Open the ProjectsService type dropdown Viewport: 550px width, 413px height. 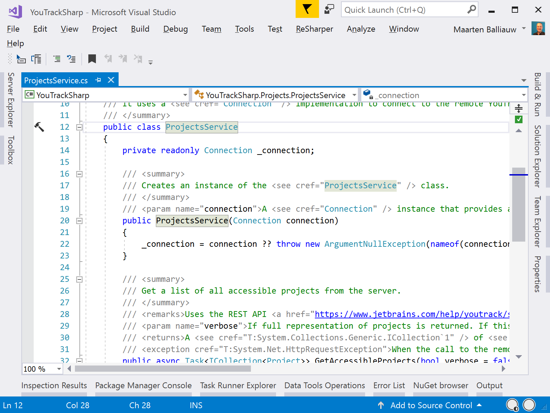(354, 95)
